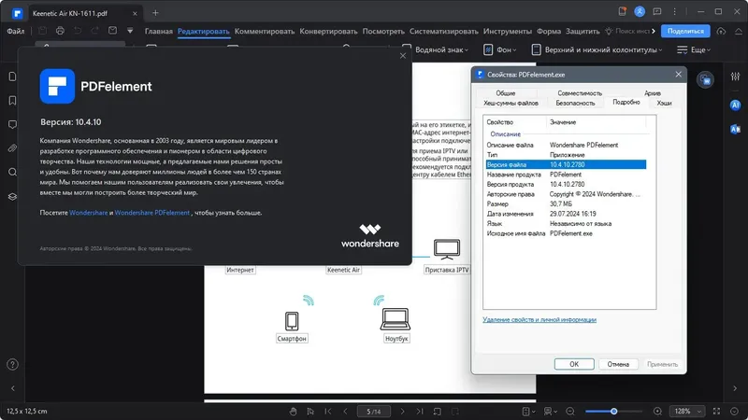Click the save icon in the quick toolbar
Viewport: 748px width, 420px height.
pos(42,31)
